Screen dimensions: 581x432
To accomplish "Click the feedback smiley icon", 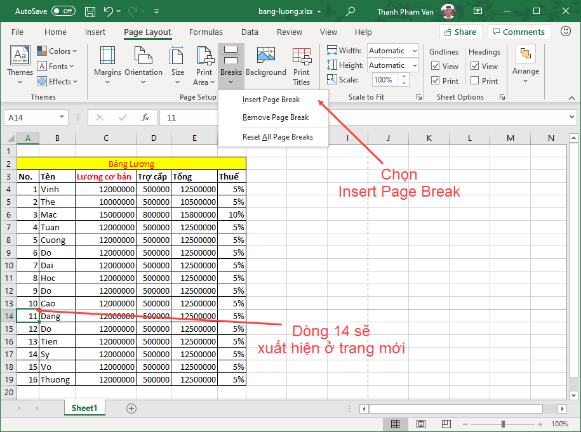I will (565, 31).
